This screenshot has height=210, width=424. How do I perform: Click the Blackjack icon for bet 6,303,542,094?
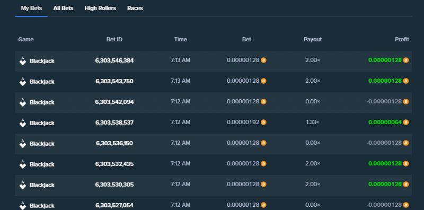23,102
